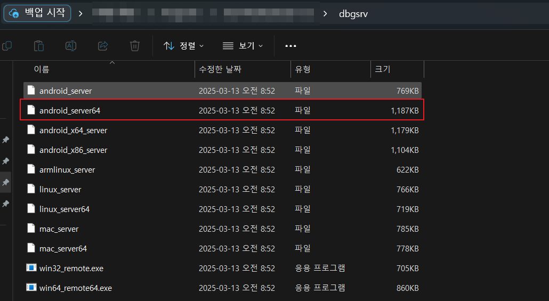This screenshot has width=549, height=301.
Task: Click the Copy icon in the toolbar
Action: point(7,46)
